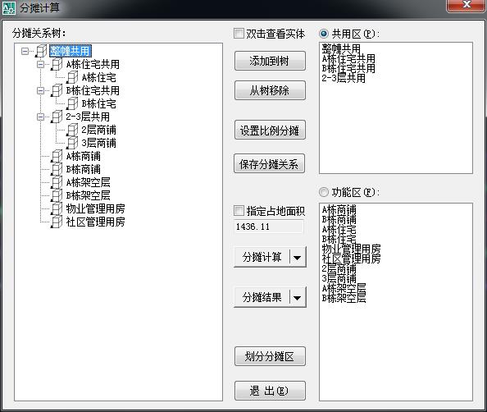Open the 分摊计算 dropdown arrow
487x412 pixels.
coord(298,258)
